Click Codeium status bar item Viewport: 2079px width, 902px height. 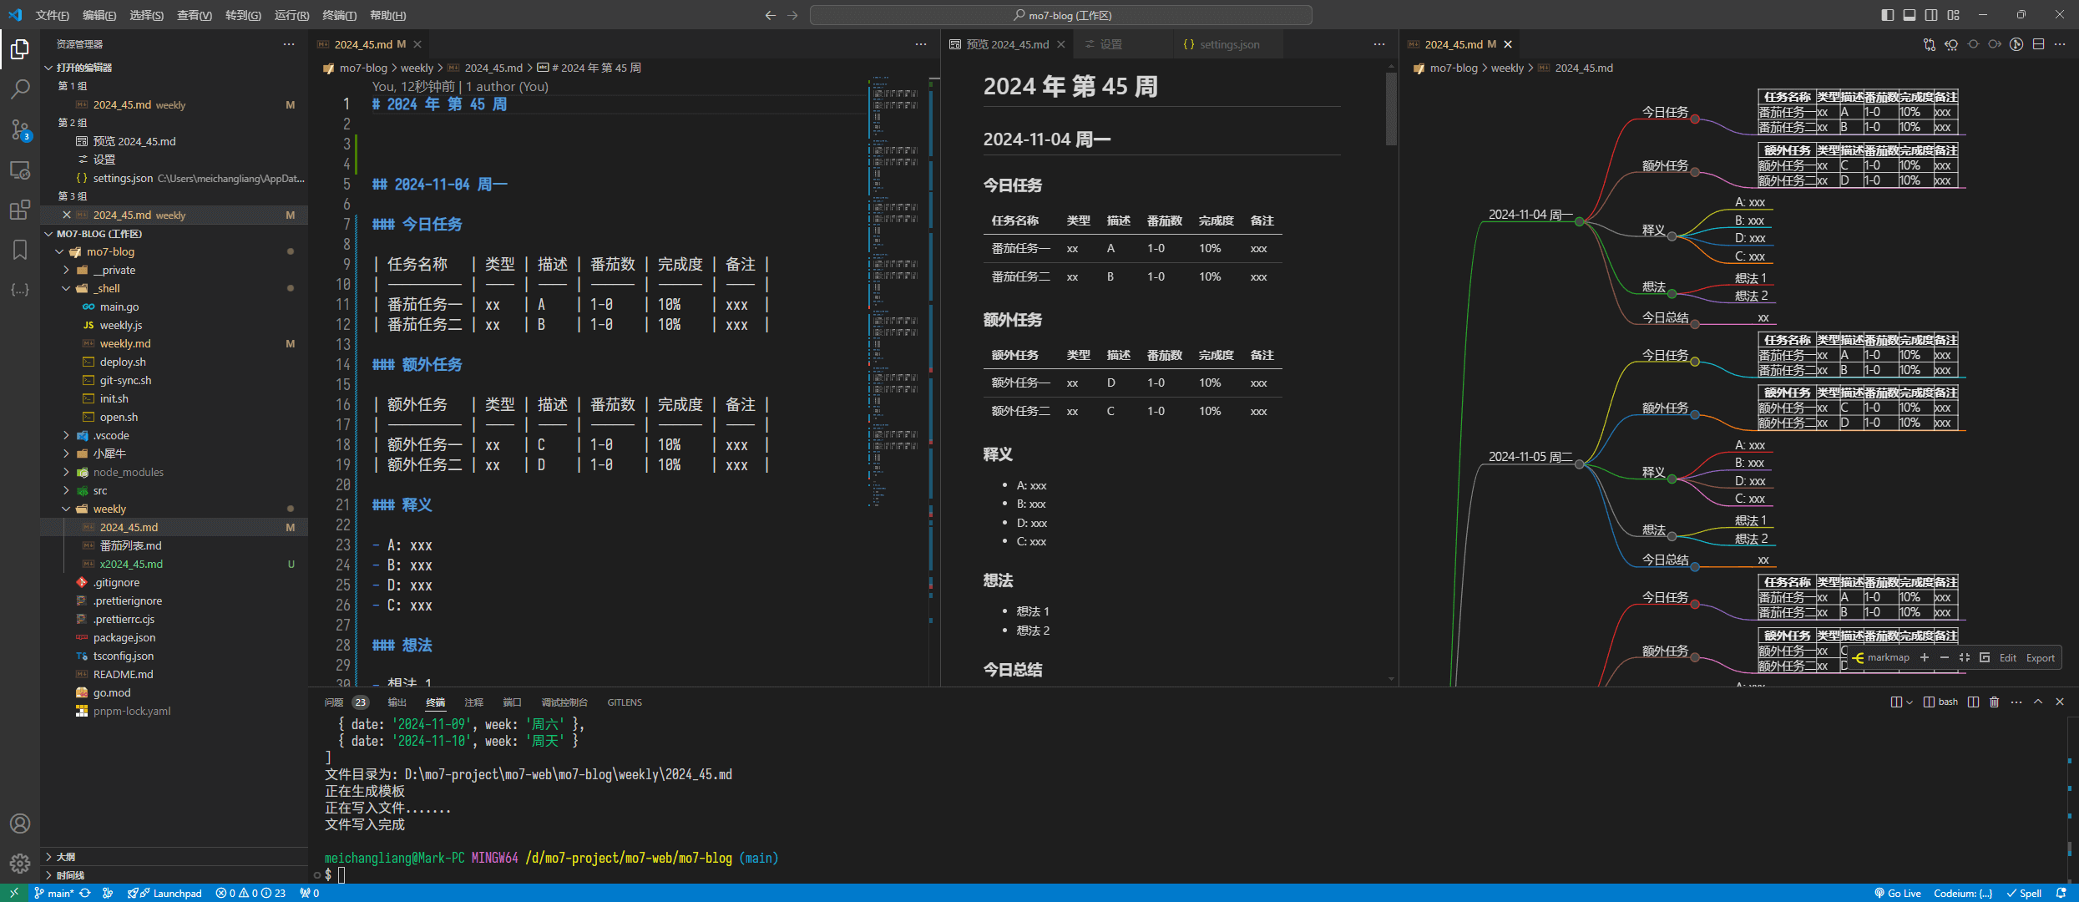(1963, 893)
